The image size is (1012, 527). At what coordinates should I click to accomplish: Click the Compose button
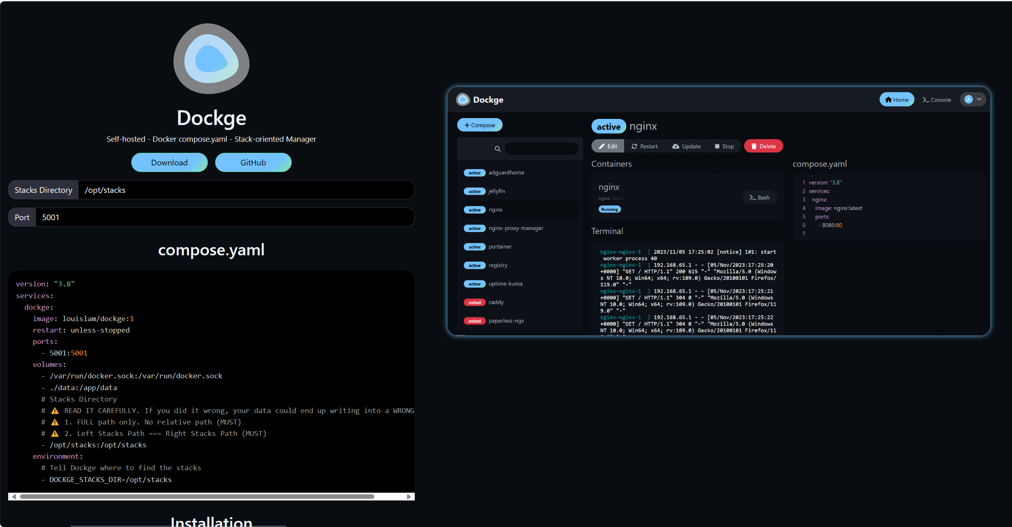click(479, 125)
